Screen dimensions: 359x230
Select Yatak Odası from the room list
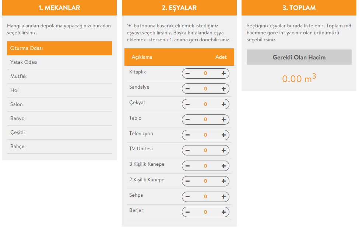point(59,62)
